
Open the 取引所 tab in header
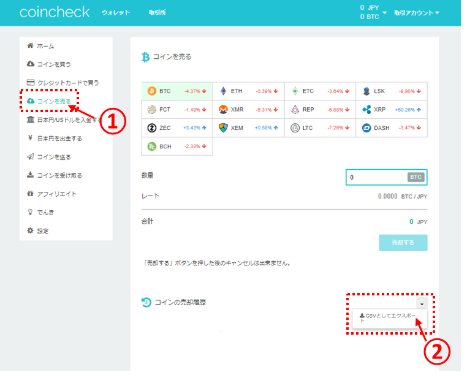(x=158, y=12)
